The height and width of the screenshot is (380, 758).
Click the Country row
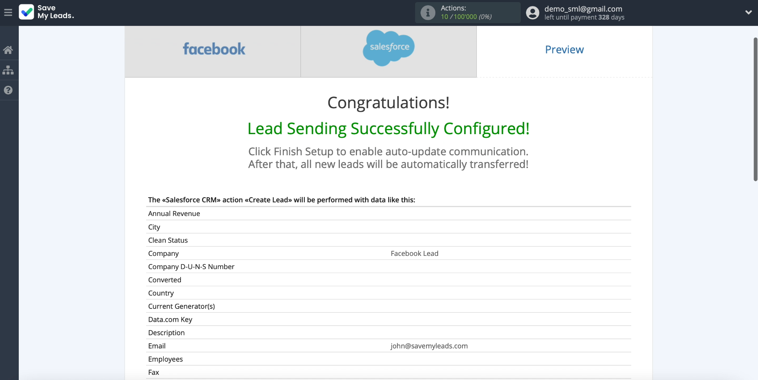pos(389,293)
